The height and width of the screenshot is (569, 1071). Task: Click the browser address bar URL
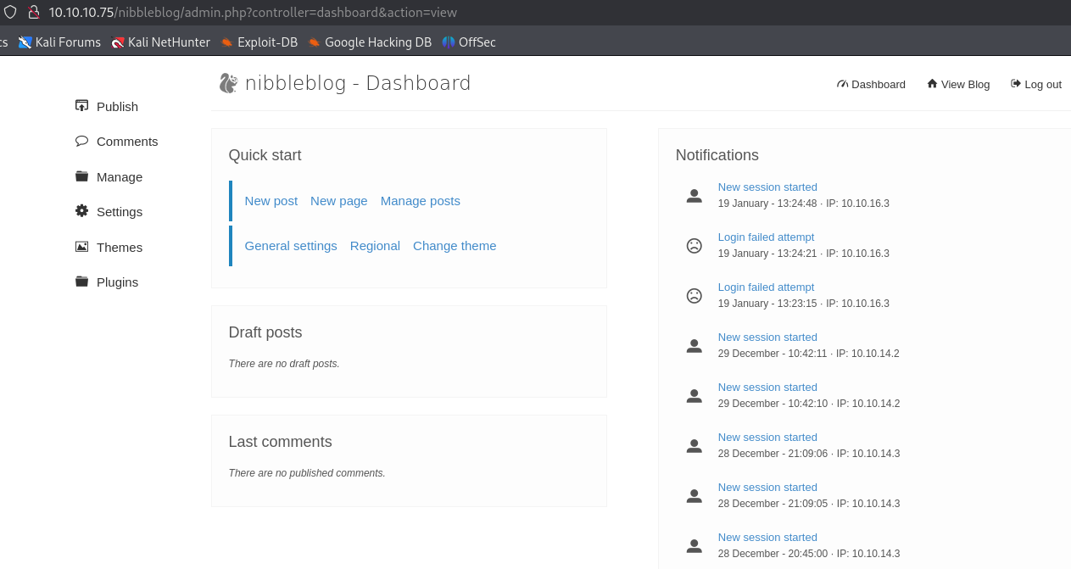pos(254,13)
